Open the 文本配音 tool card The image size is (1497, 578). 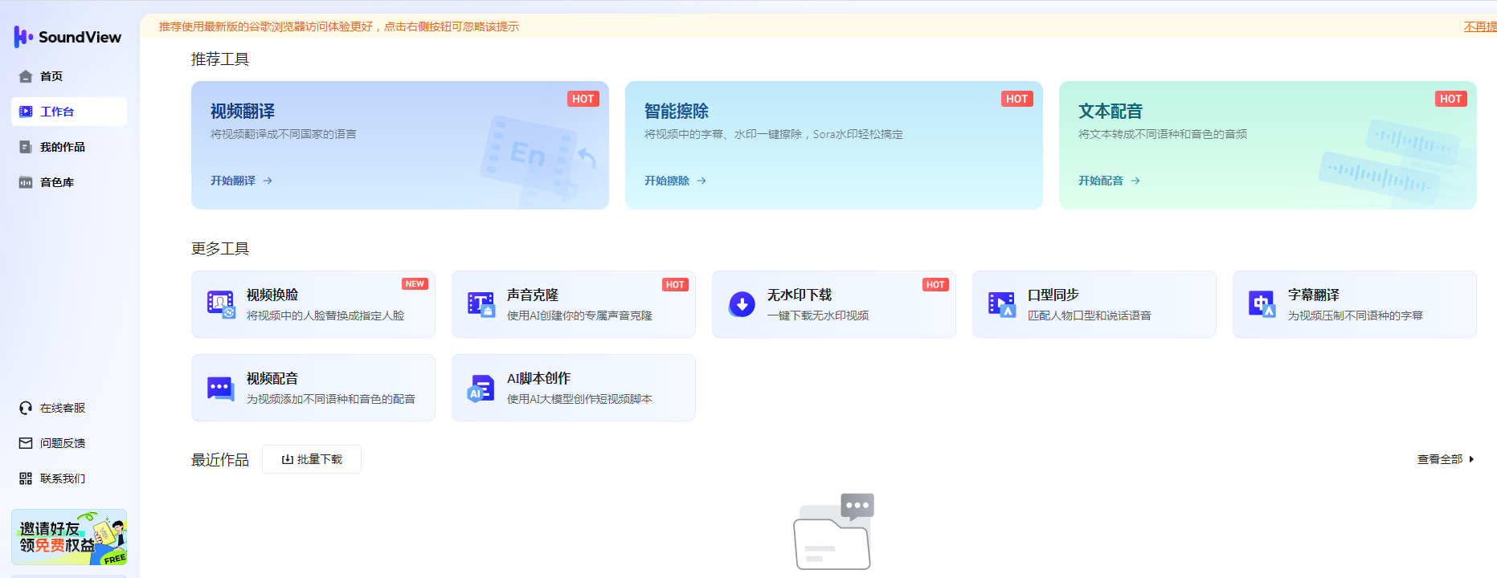(1268, 145)
